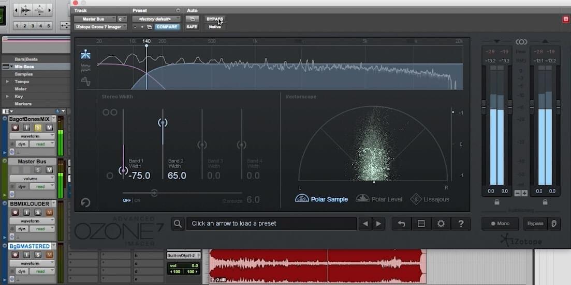Solo the BgBMASTERED track
Image resolution: width=571 pixels, height=285 pixels.
coord(38,255)
